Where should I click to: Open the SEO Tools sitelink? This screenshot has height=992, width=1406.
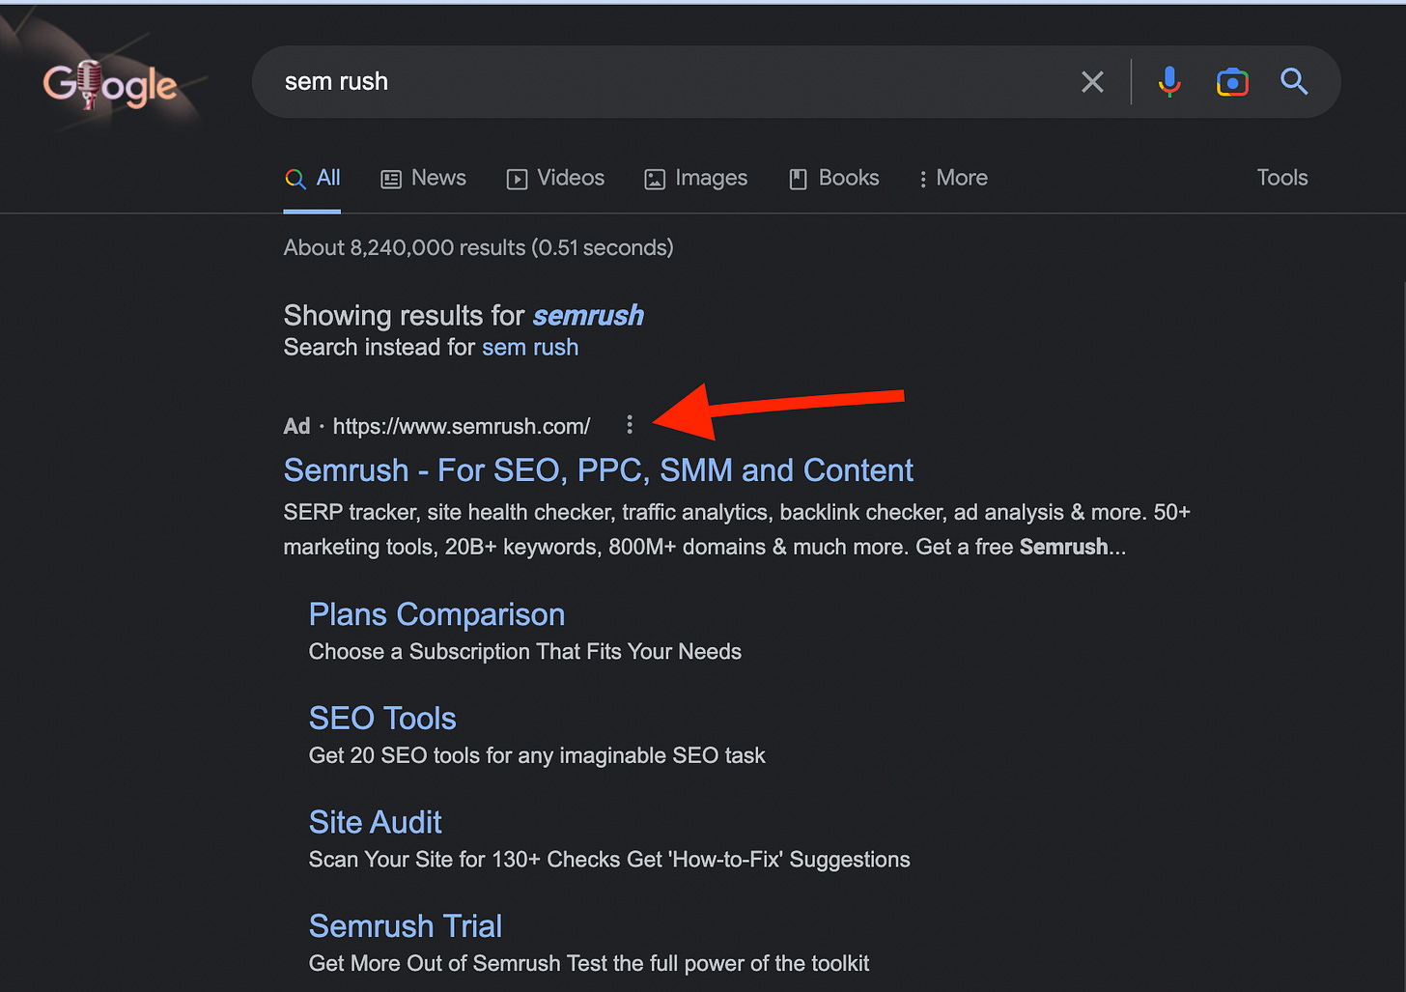click(x=382, y=719)
